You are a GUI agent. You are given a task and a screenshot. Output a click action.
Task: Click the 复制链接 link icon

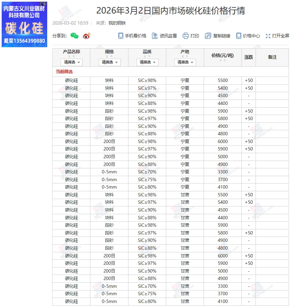208,36
